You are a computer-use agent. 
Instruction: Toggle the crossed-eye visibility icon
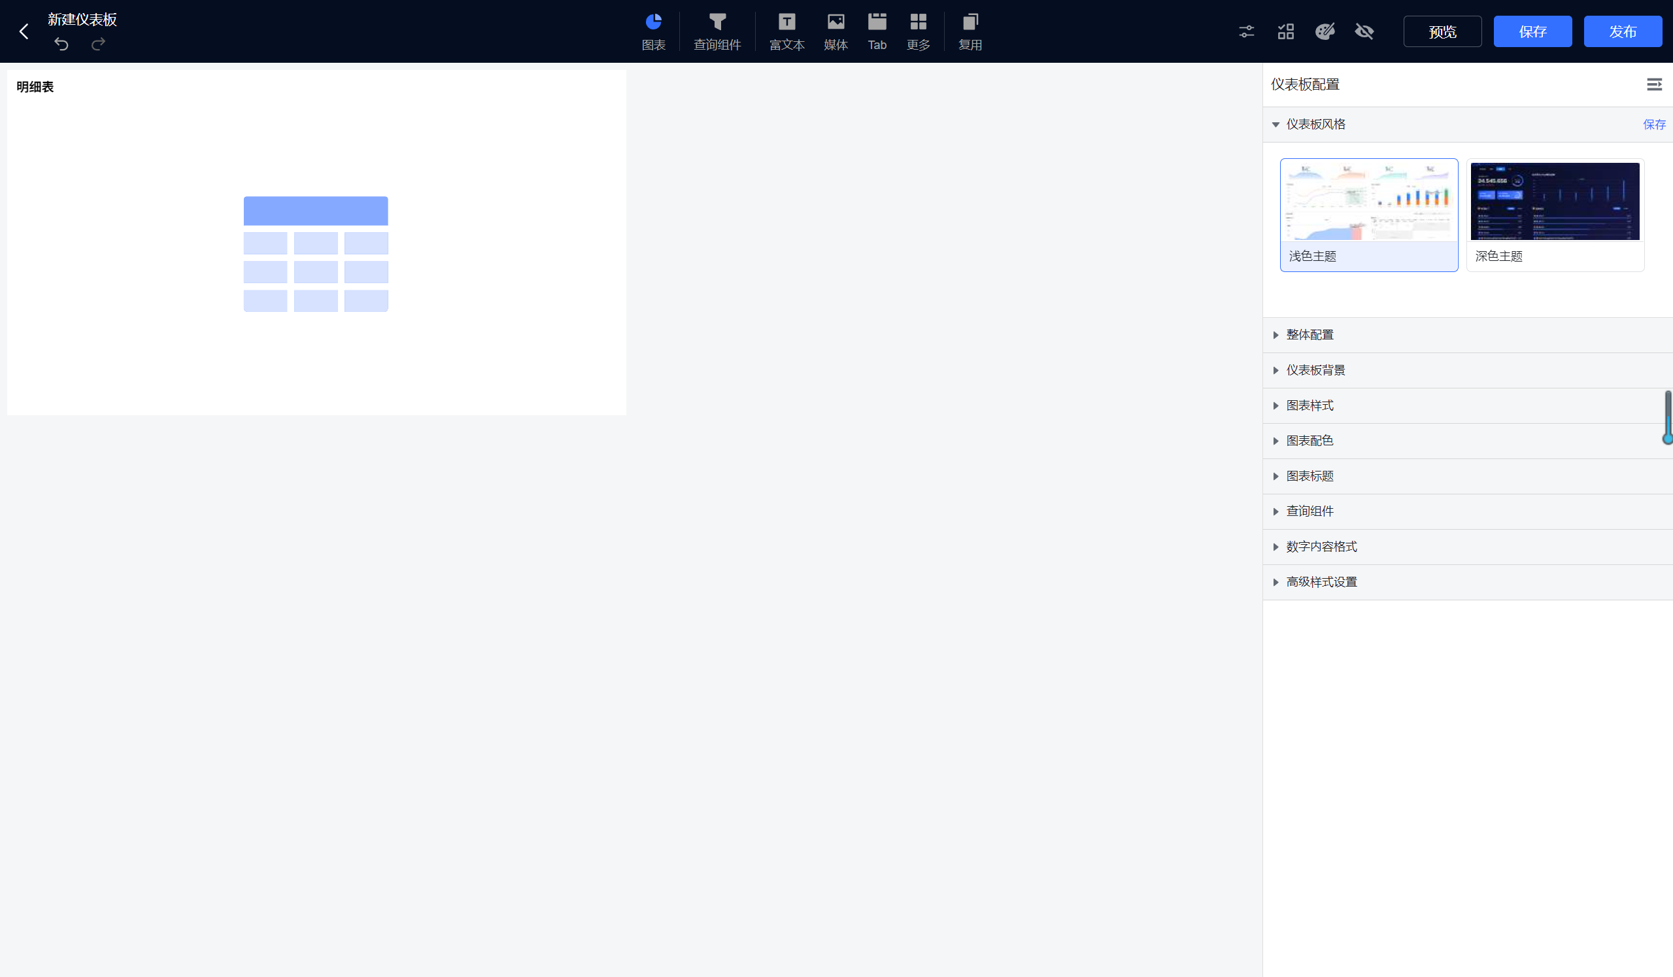(1364, 31)
